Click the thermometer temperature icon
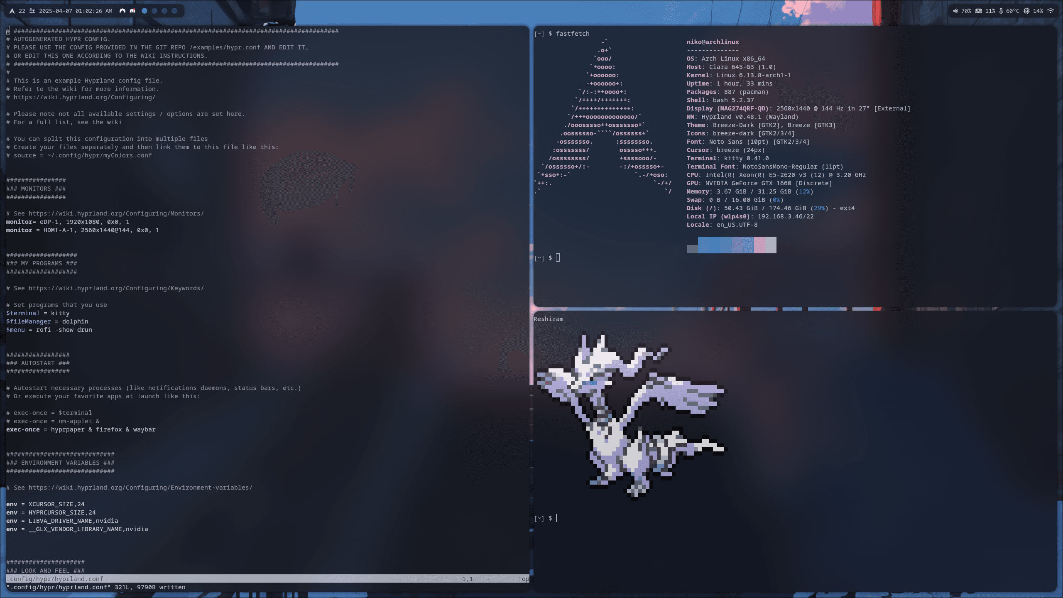Viewport: 1063px width, 598px height. 1001,11
